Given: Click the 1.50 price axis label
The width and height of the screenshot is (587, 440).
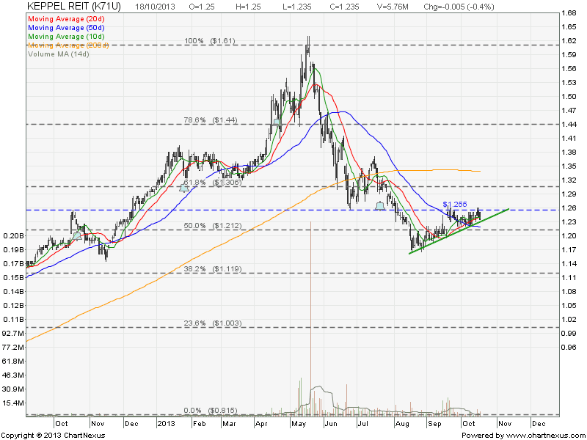Looking at the screenshot, I should (569, 97).
